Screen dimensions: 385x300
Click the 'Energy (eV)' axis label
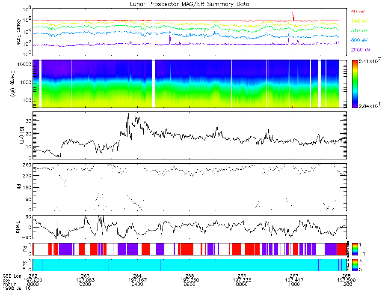tap(13, 84)
